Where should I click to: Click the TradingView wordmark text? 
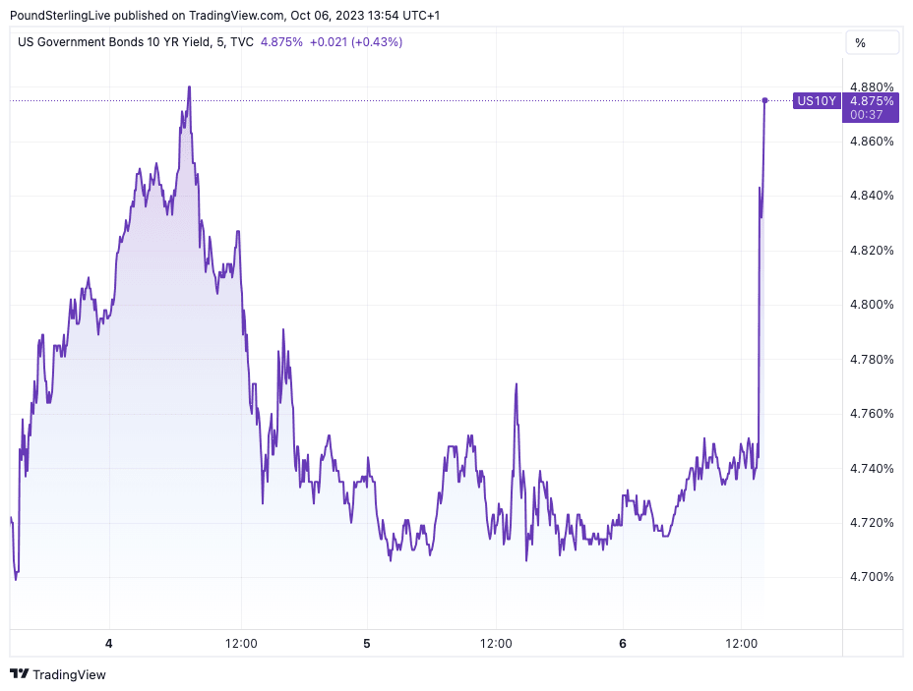pyautogui.click(x=69, y=675)
